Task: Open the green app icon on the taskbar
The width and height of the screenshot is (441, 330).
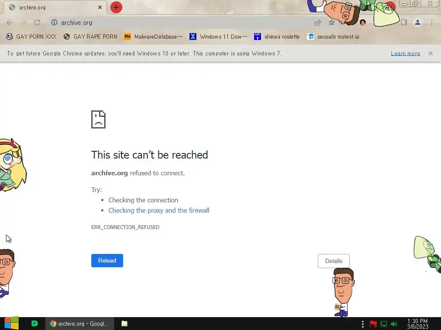Action: tap(34, 324)
